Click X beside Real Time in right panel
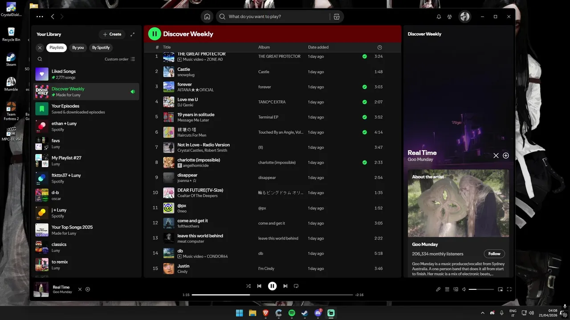The image size is (570, 320). [496, 156]
